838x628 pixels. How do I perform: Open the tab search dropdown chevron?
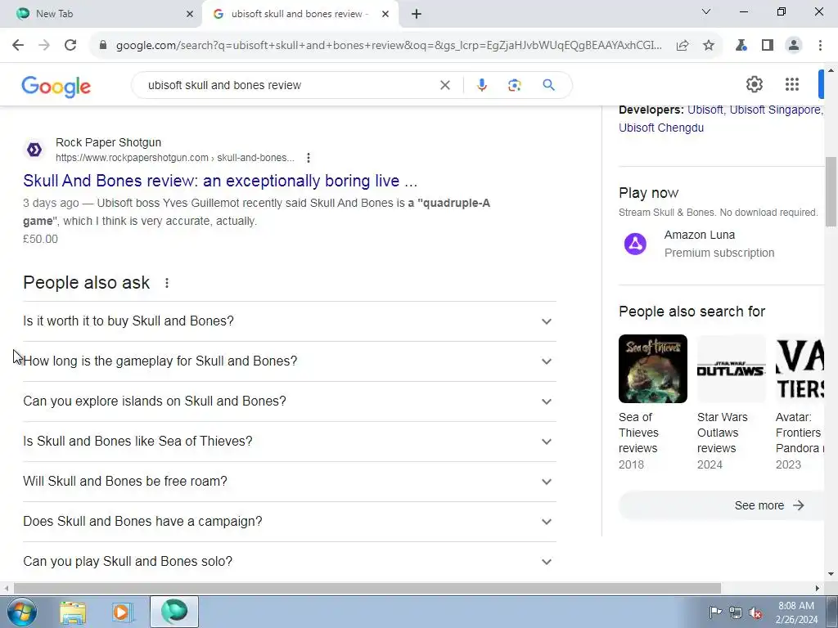pyautogui.click(x=706, y=11)
